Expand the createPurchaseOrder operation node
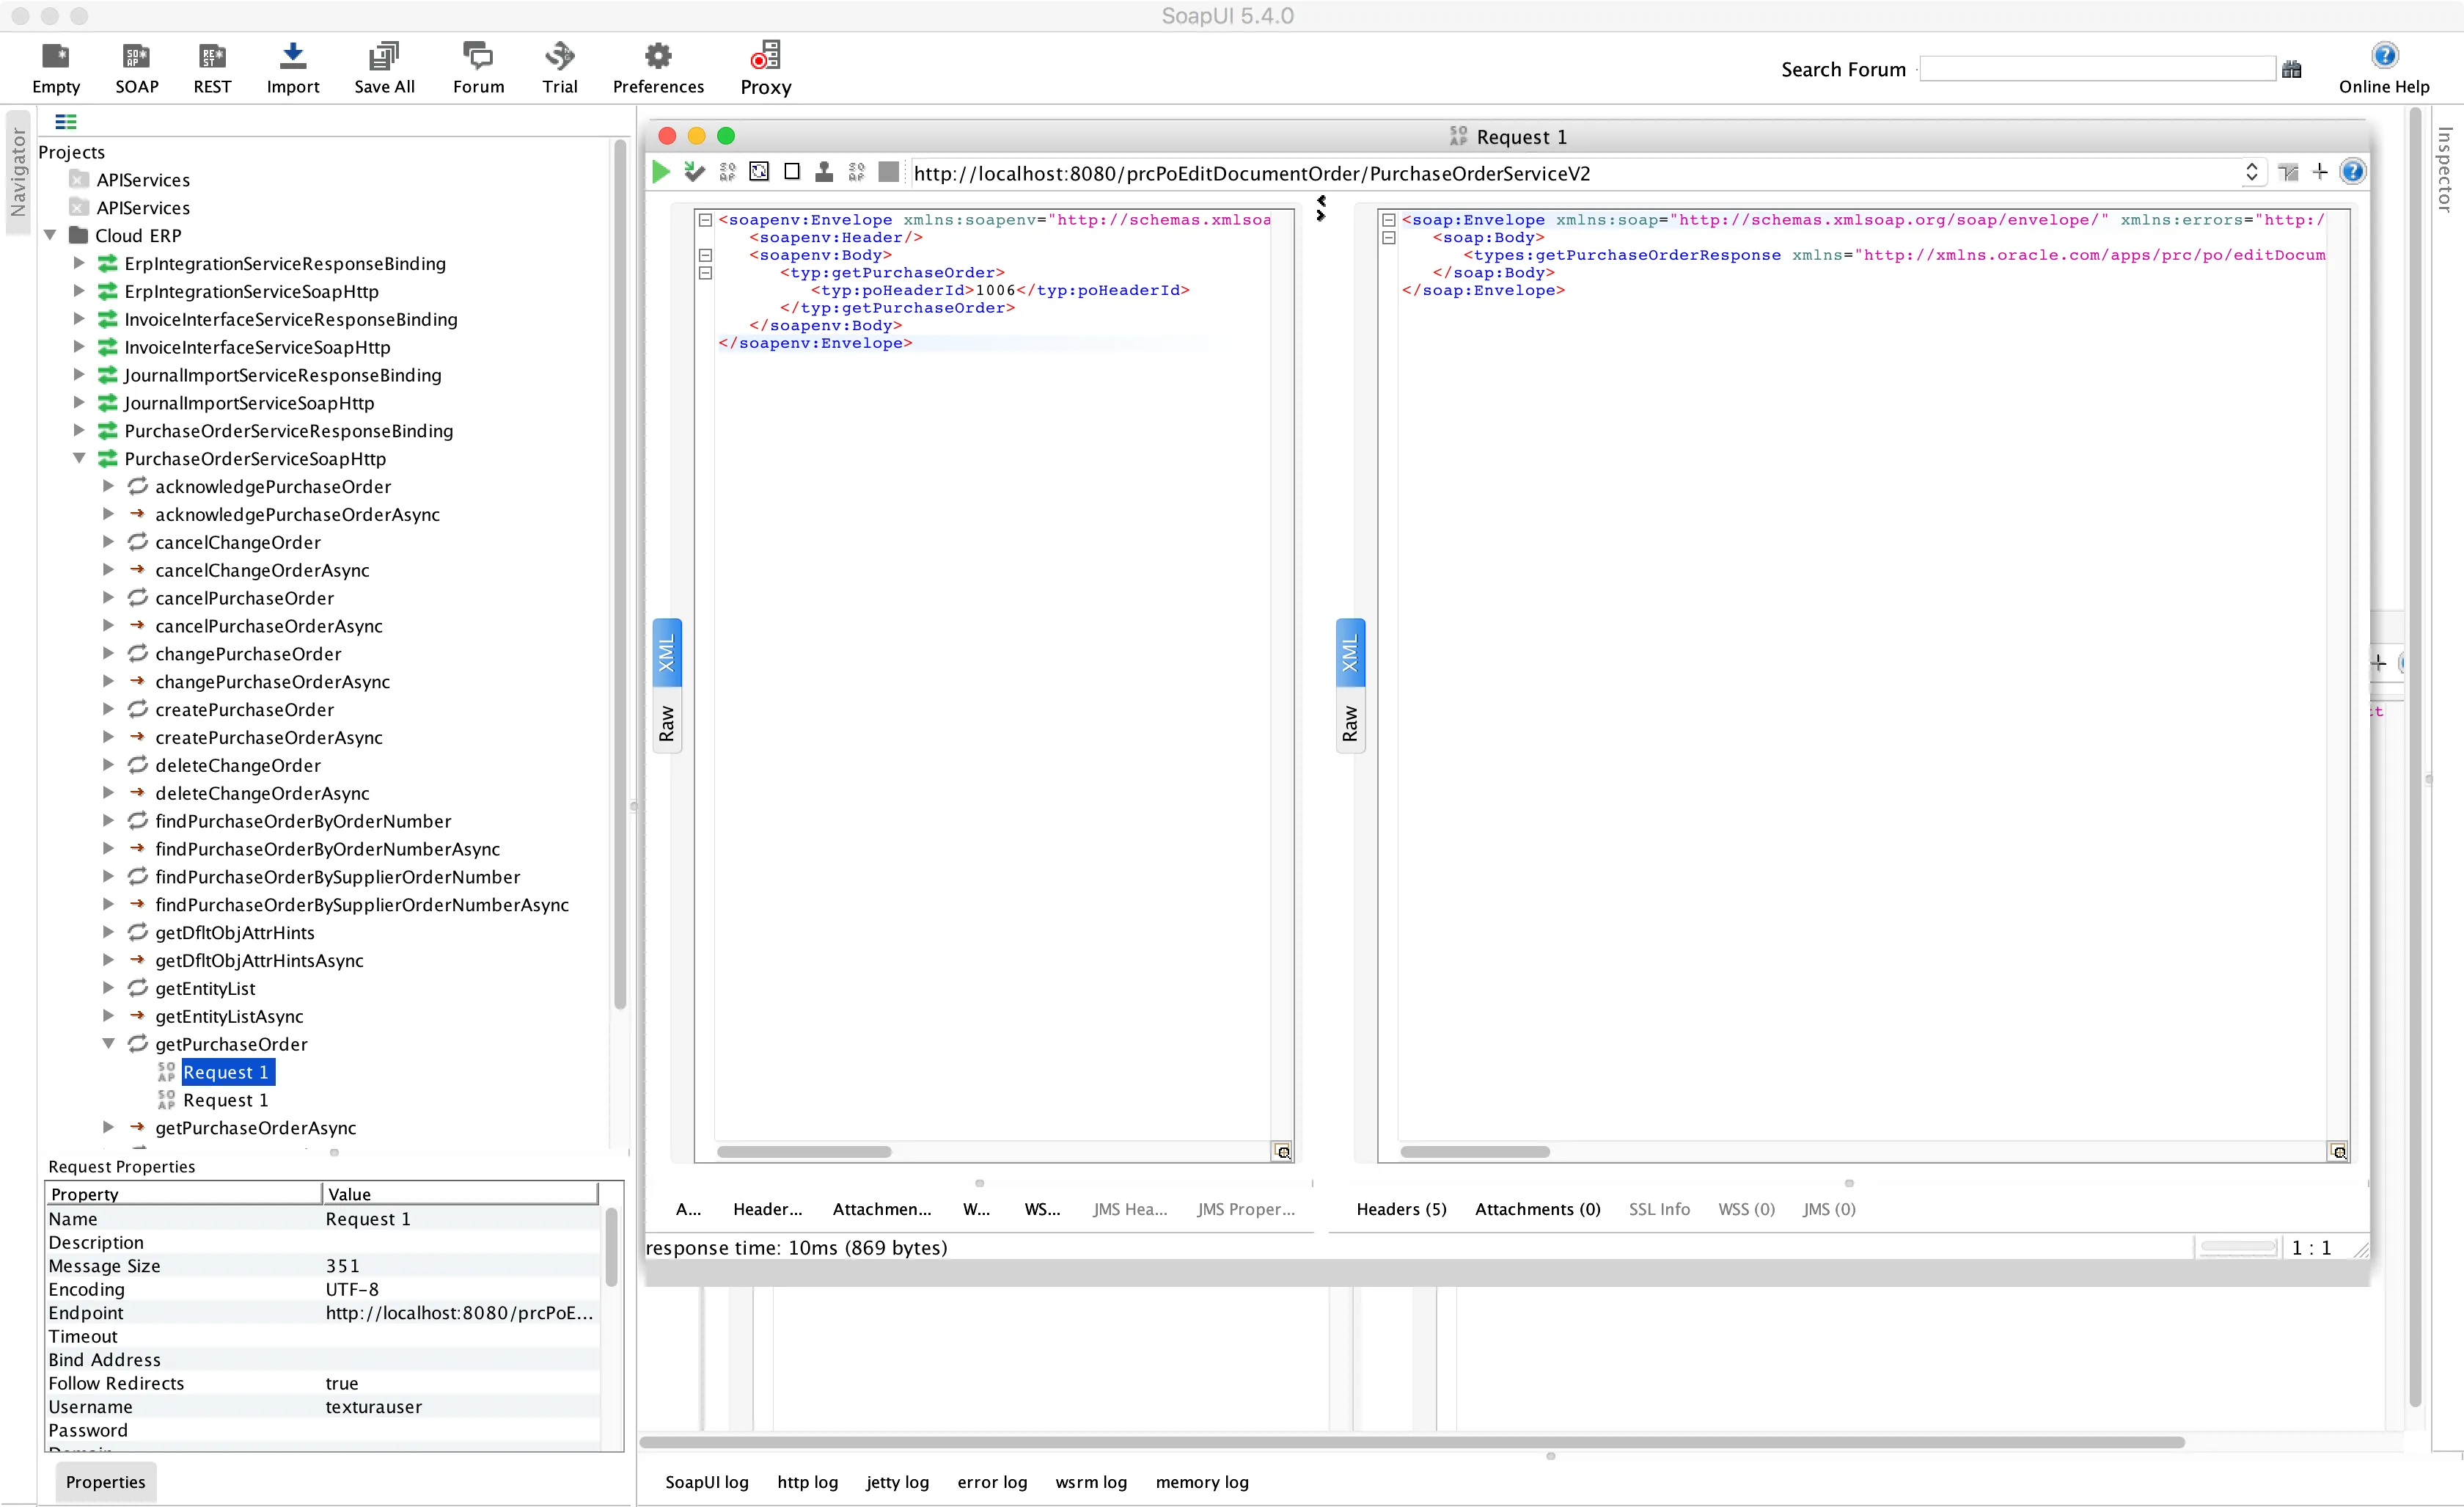Image resolution: width=2464 pixels, height=1507 pixels. [x=109, y=709]
